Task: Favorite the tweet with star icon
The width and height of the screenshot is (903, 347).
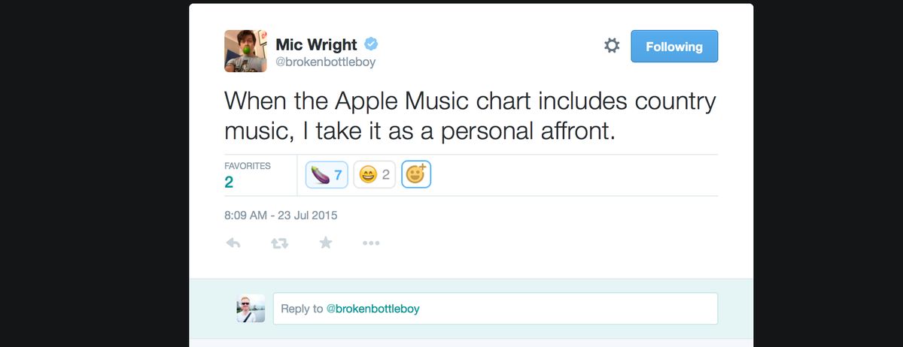Action: point(326,242)
